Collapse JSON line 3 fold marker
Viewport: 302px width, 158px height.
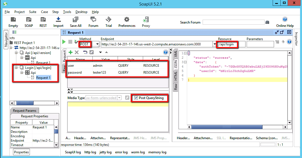click(x=185, y=62)
